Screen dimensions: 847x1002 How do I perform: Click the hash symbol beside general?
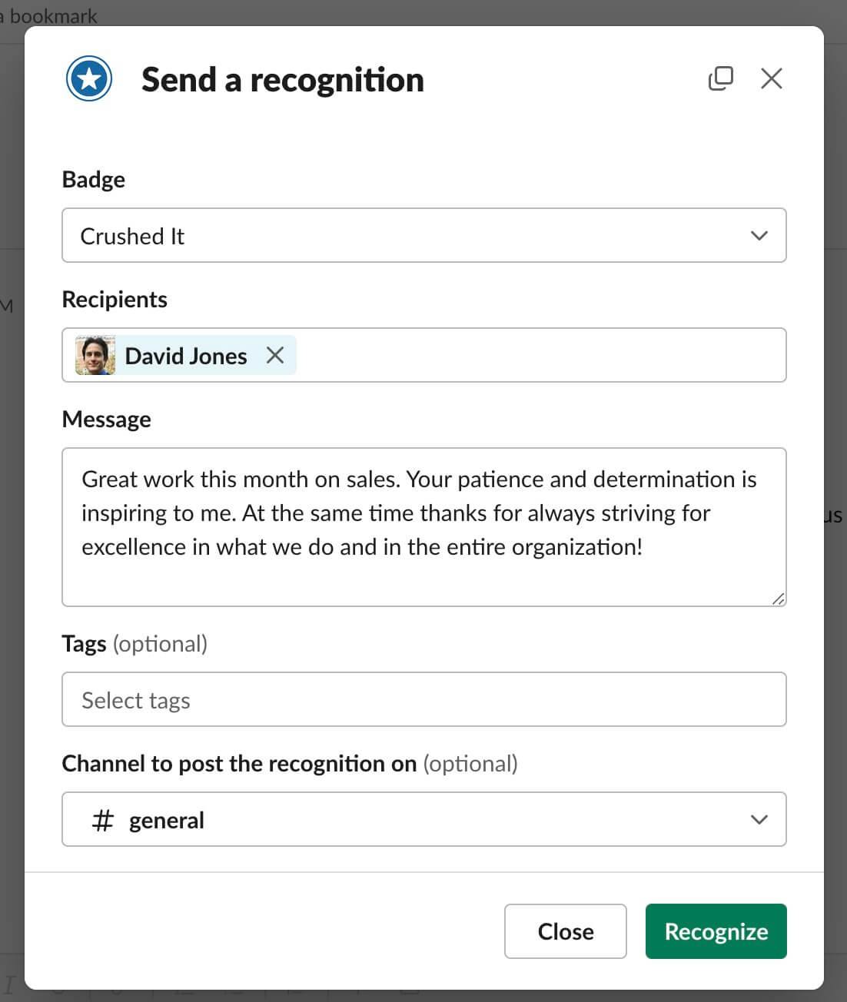[102, 820]
